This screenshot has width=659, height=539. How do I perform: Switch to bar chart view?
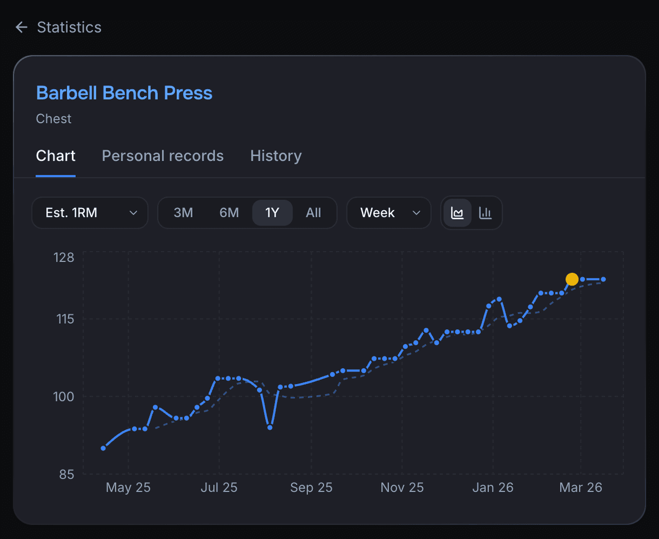pyautogui.click(x=485, y=213)
